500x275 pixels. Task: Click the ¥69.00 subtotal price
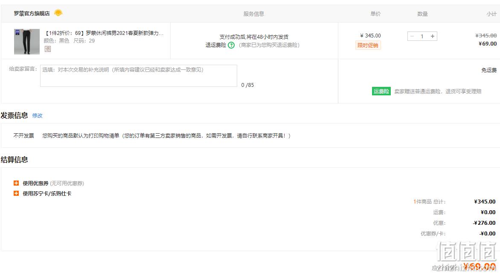coord(488,43)
